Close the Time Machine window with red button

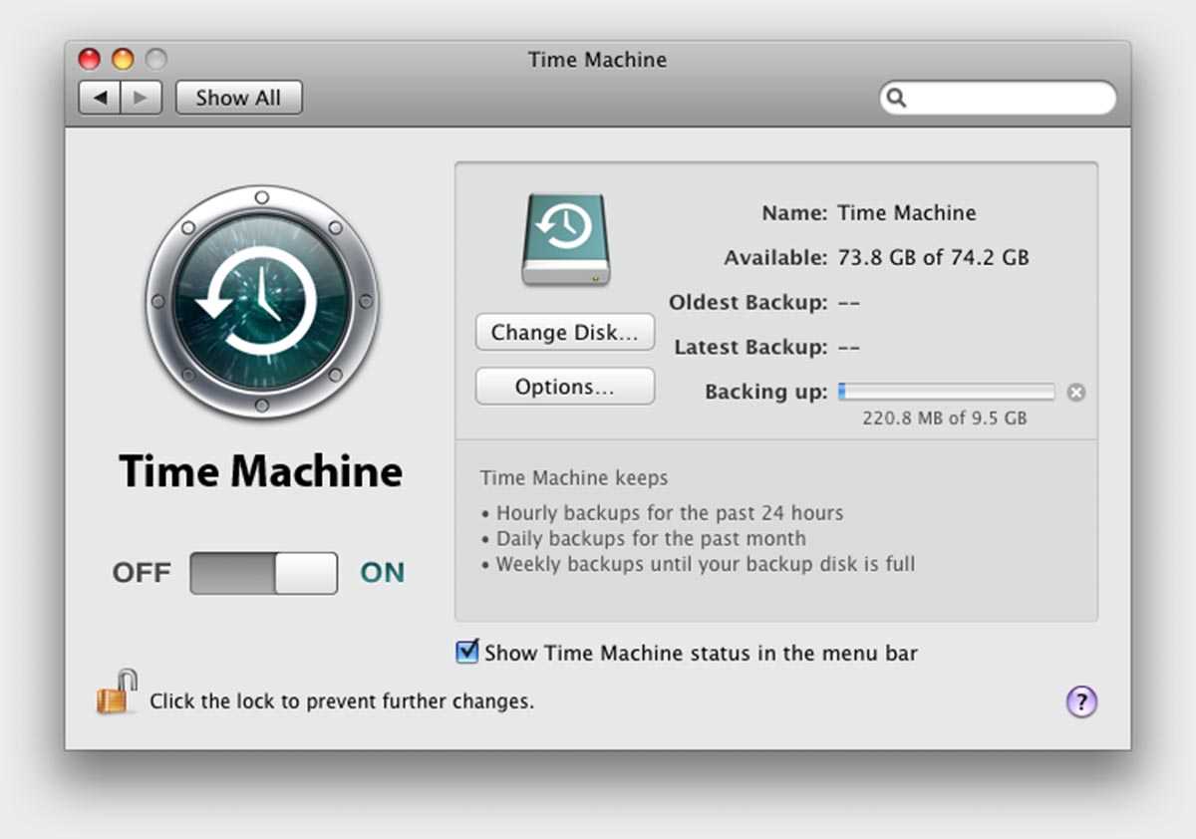click(90, 60)
